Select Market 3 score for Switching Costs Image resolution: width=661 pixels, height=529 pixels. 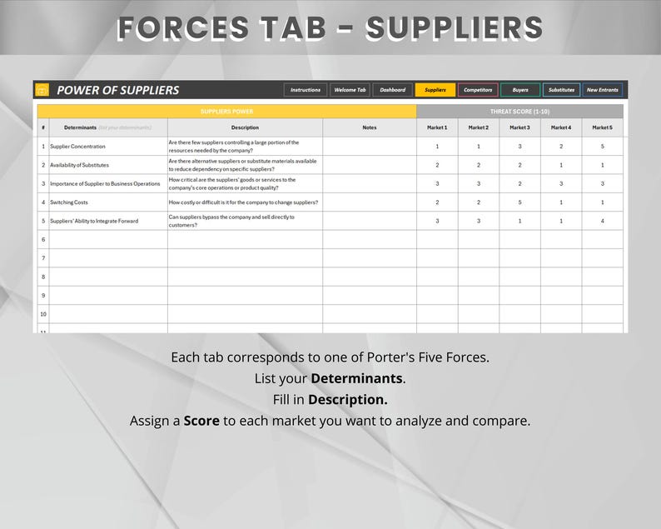(x=519, y=202)
